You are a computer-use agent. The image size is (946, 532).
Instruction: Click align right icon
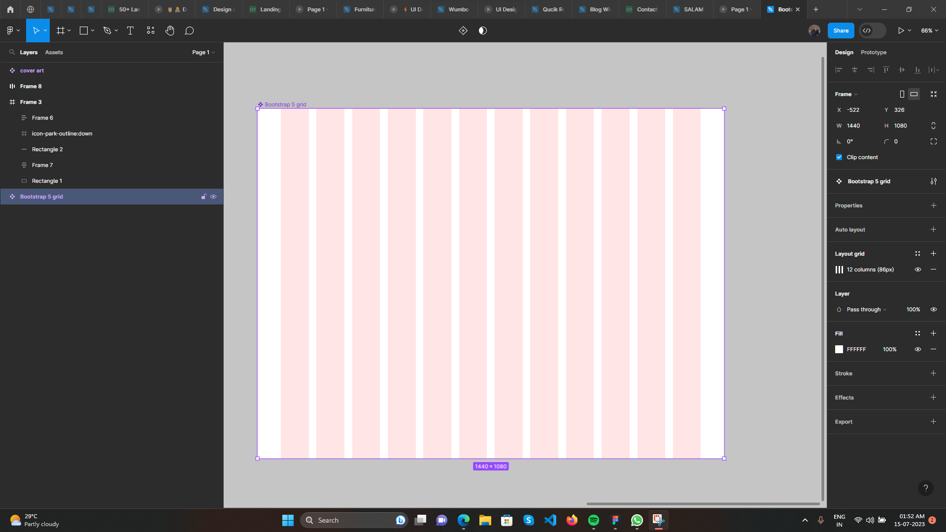(871, 70)
